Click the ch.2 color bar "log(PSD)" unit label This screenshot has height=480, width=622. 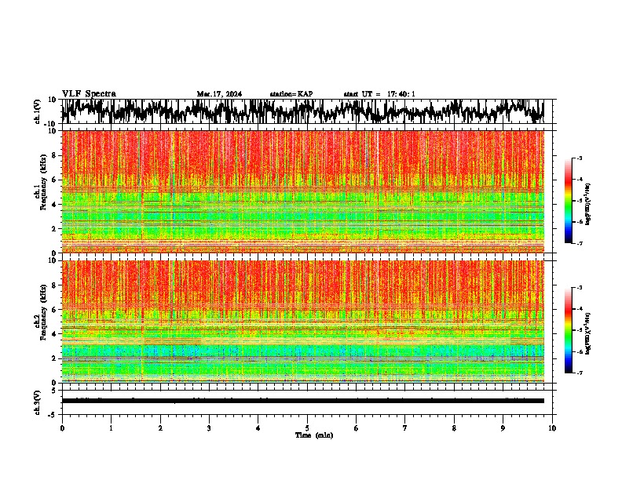click(x=588, y=333)
